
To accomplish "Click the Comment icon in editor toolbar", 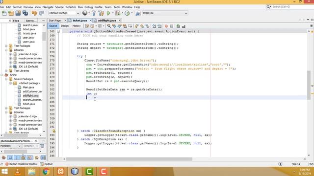I will click(x=178, y=26).
